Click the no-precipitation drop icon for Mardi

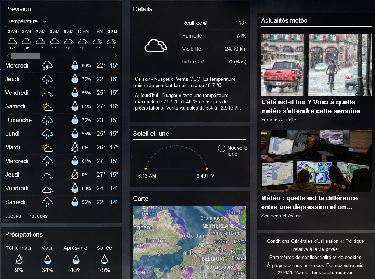pos(75,148)
